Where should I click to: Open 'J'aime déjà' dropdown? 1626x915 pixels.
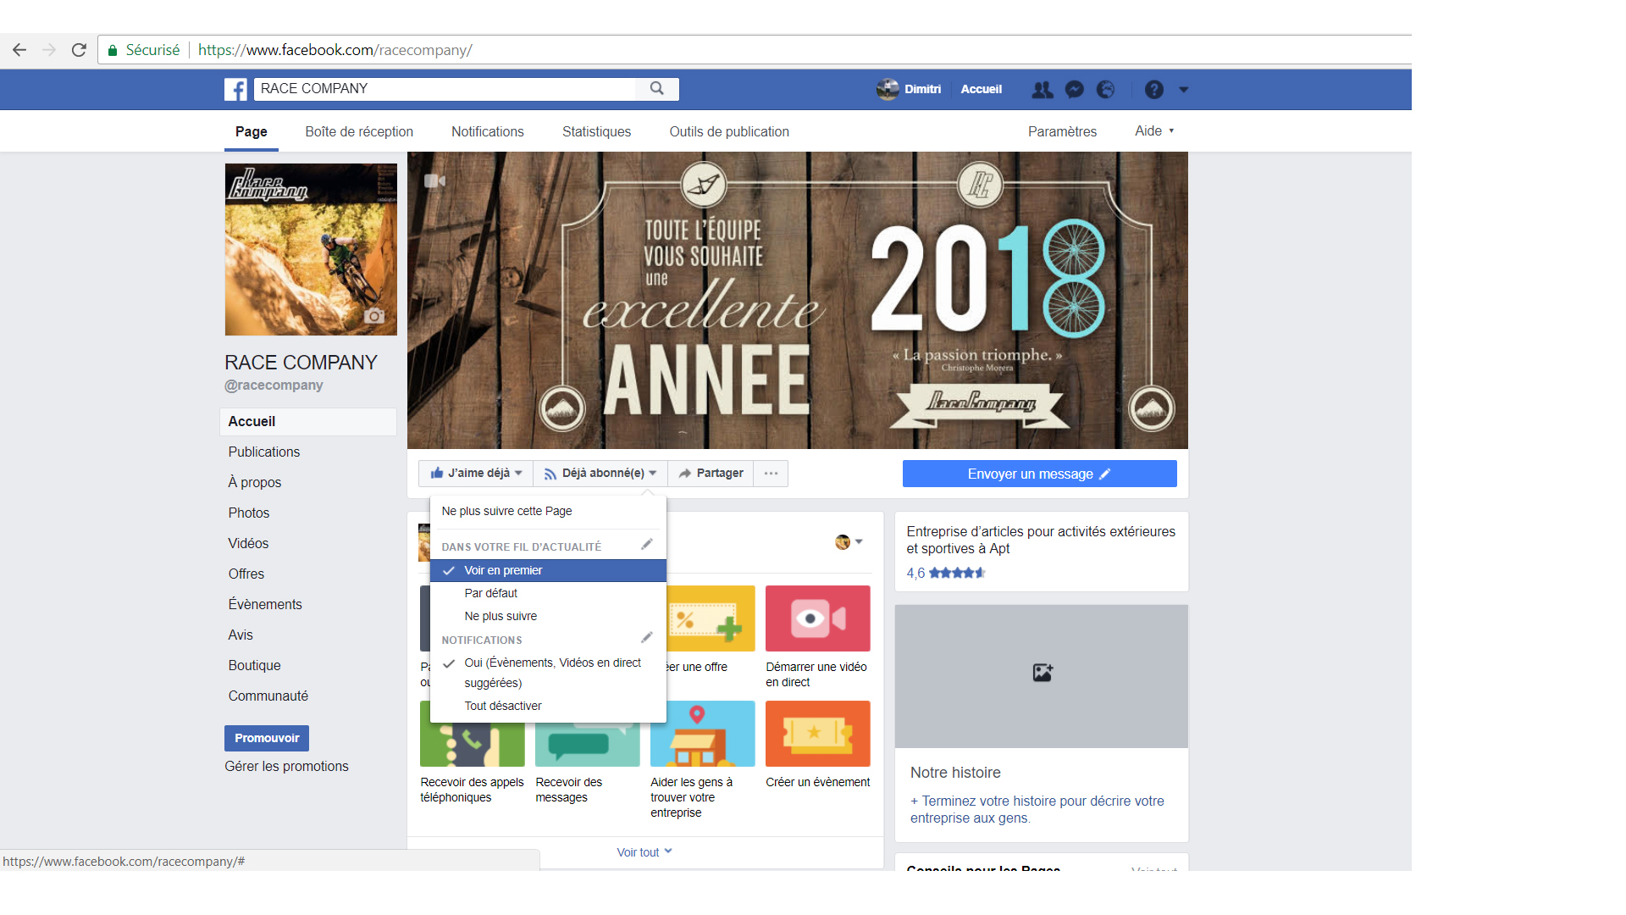click(x=476, y=474)
